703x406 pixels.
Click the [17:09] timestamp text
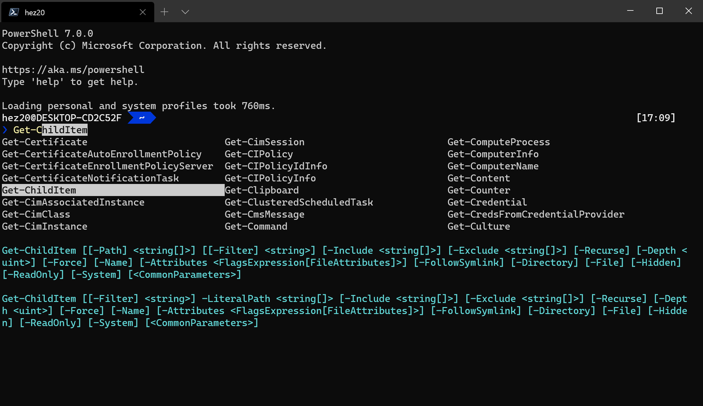[656, 117]
